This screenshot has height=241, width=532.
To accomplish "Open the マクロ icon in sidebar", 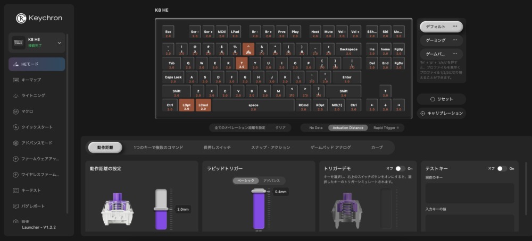I will click(x=16, y=111).
